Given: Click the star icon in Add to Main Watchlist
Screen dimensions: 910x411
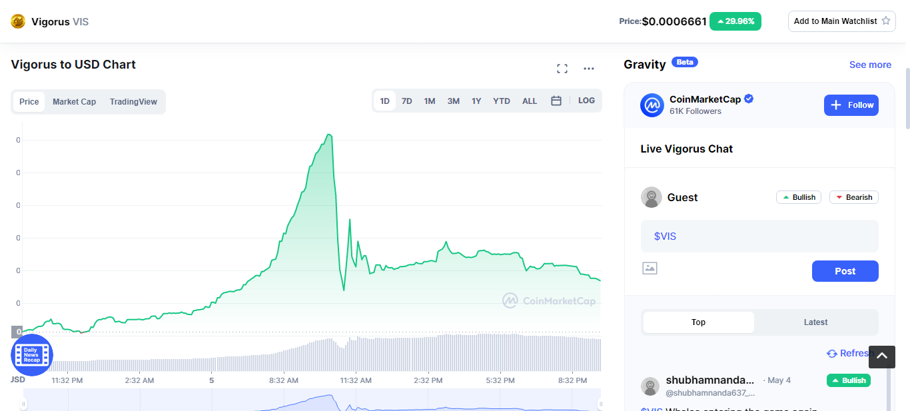Looking at the screenshot, I should [x=886, y=21].
